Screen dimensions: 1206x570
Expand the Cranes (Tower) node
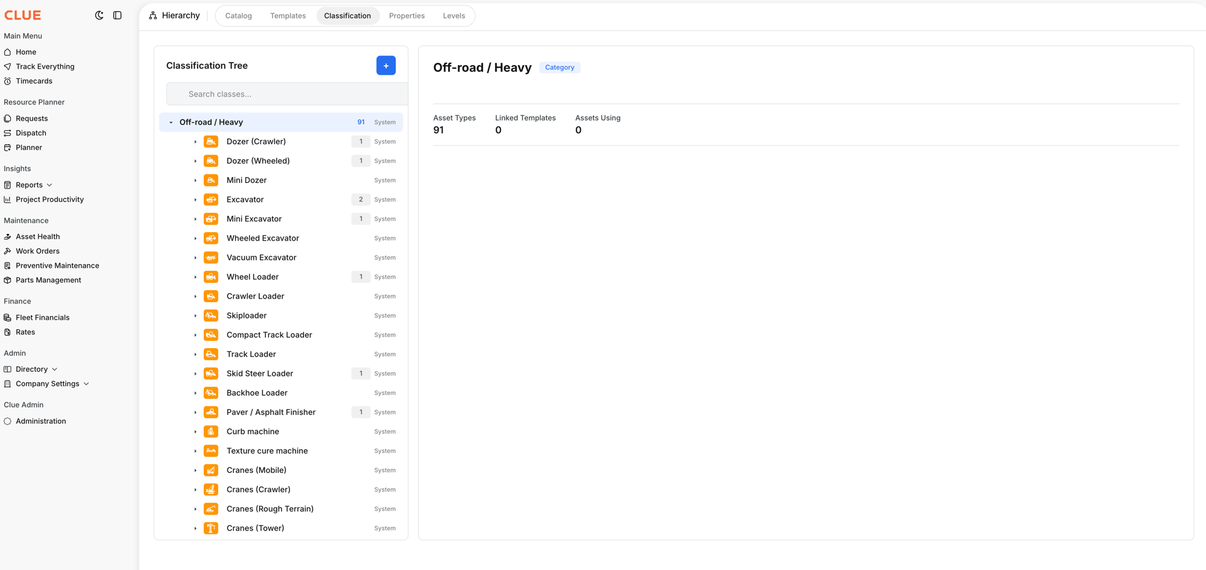(195, 528)
